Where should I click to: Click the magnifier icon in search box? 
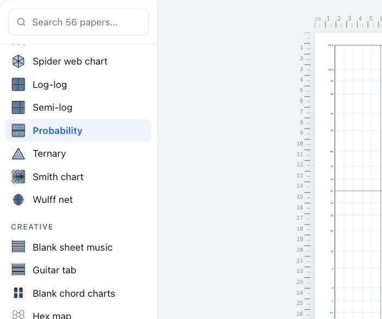(21, 22)
